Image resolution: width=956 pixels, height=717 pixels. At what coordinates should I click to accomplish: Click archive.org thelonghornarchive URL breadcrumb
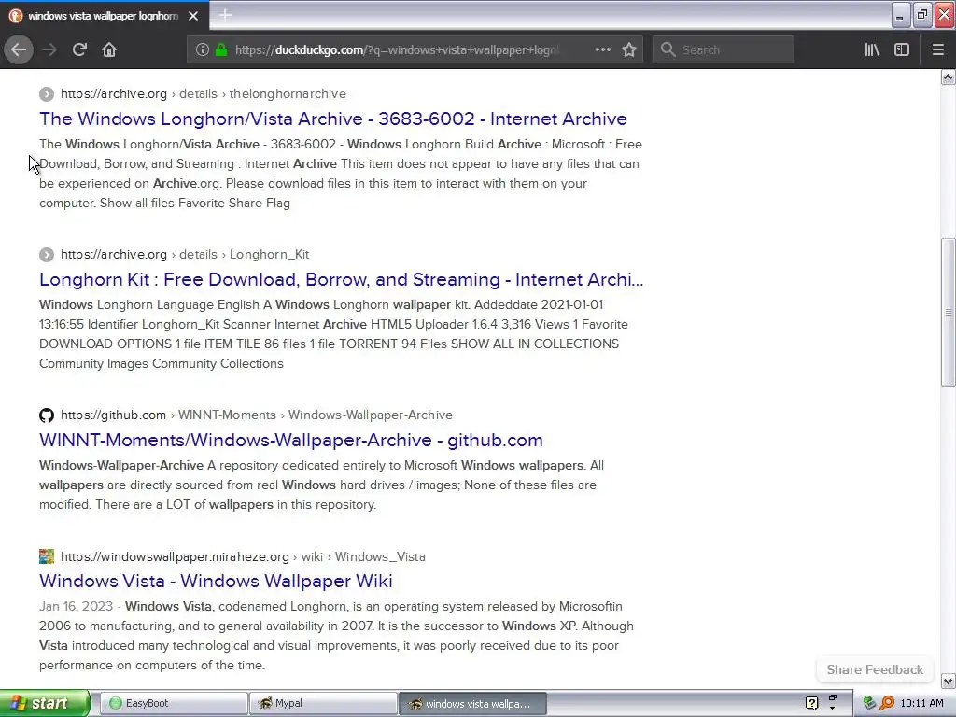pyautogui.click(x=203, y=94)
